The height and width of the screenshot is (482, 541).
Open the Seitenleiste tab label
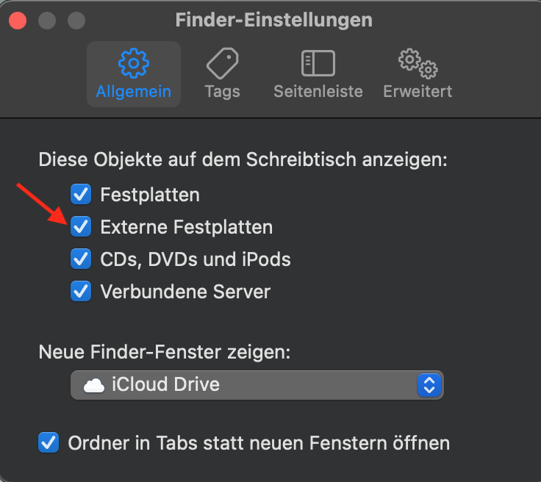click(x=318, y=92)
